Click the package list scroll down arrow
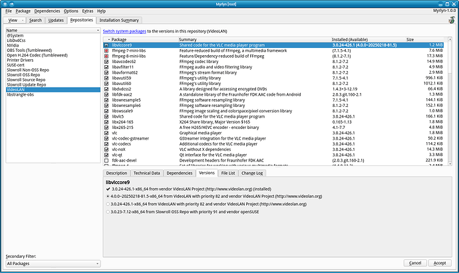 pyautogui.click(x=450, y=164)
